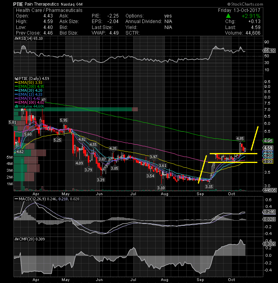The width and height of the screenshot is (278, 283).
Task: Click the 5.25 price label
Action: 57,140
